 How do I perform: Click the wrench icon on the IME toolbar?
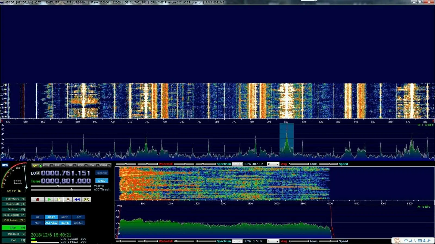(x=429, y=240)
